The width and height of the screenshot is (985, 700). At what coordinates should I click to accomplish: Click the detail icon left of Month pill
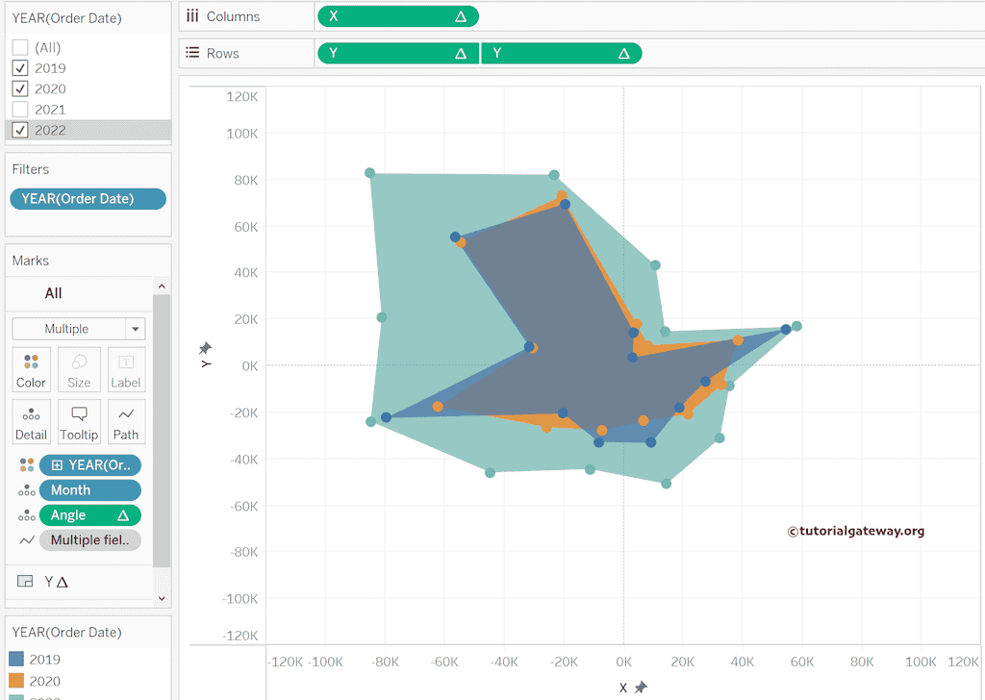point(27,490)
